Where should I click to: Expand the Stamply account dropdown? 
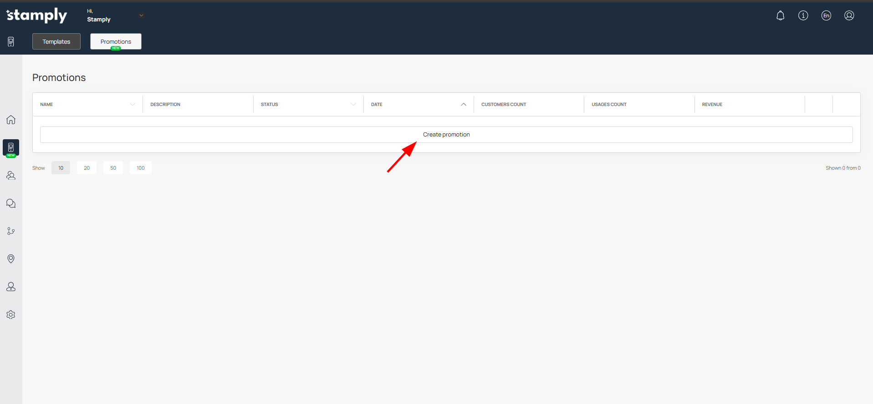[141, 15]
